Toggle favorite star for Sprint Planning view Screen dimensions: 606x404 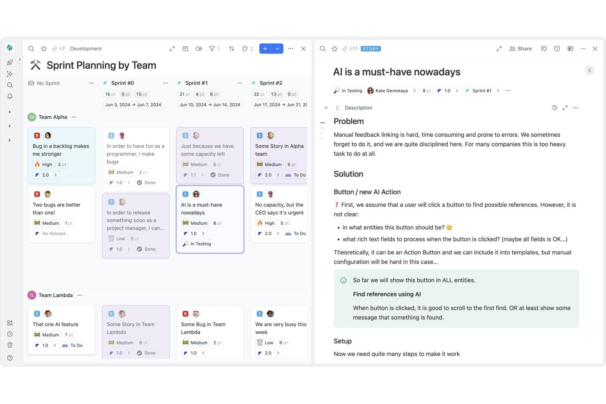tap(44, 49)
